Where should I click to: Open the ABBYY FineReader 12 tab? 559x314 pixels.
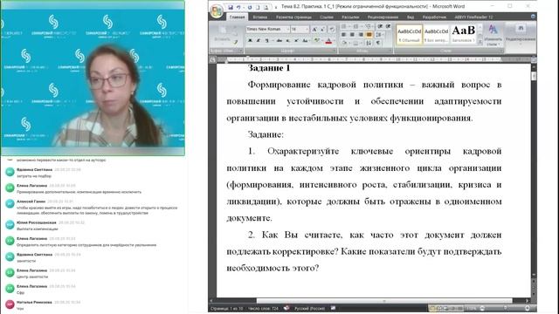[473, 17]
